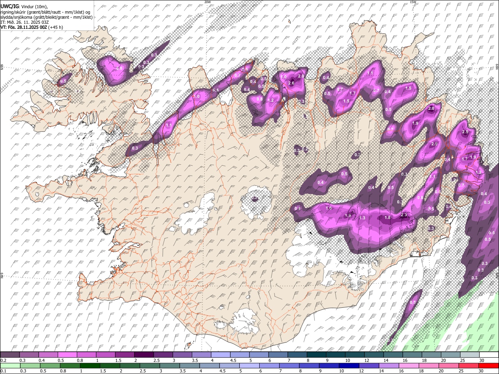Click the '2.3' snowfall value on the map
This screenshot has height=374, width=499.
click(404, 215)
